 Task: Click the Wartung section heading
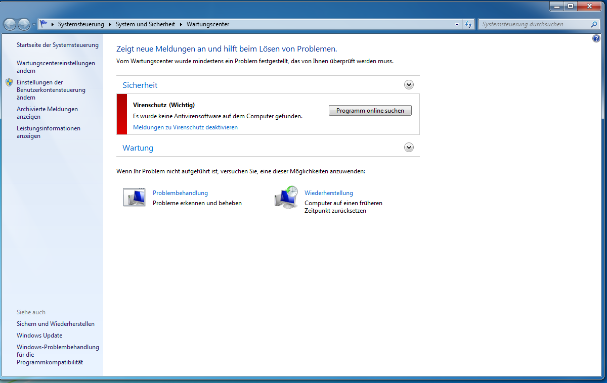138,148
